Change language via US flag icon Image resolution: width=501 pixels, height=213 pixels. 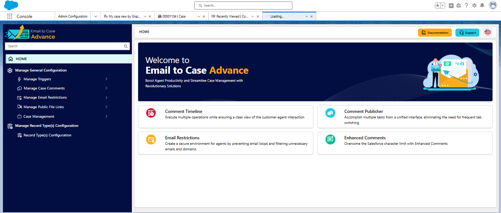(x=488, y=33)
